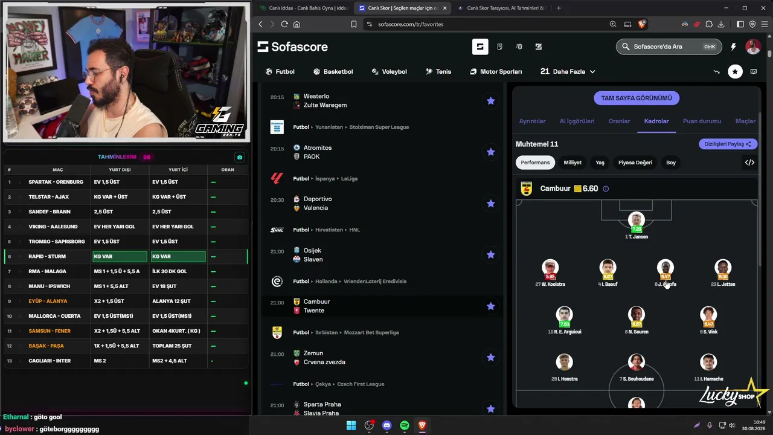The image size is (773, 435).
Task: Reload the page with the browser refresh icon
Action: pos(284,24)
